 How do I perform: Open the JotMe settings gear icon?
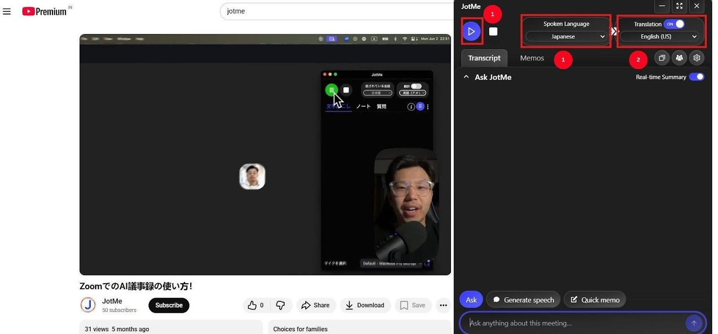coord(697,58)
